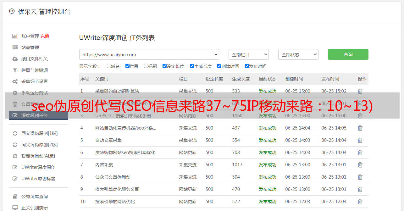Click keyword 庆华购物网站seo搜索引擎优化
The image size is (404, 211).
coord(125,153)
